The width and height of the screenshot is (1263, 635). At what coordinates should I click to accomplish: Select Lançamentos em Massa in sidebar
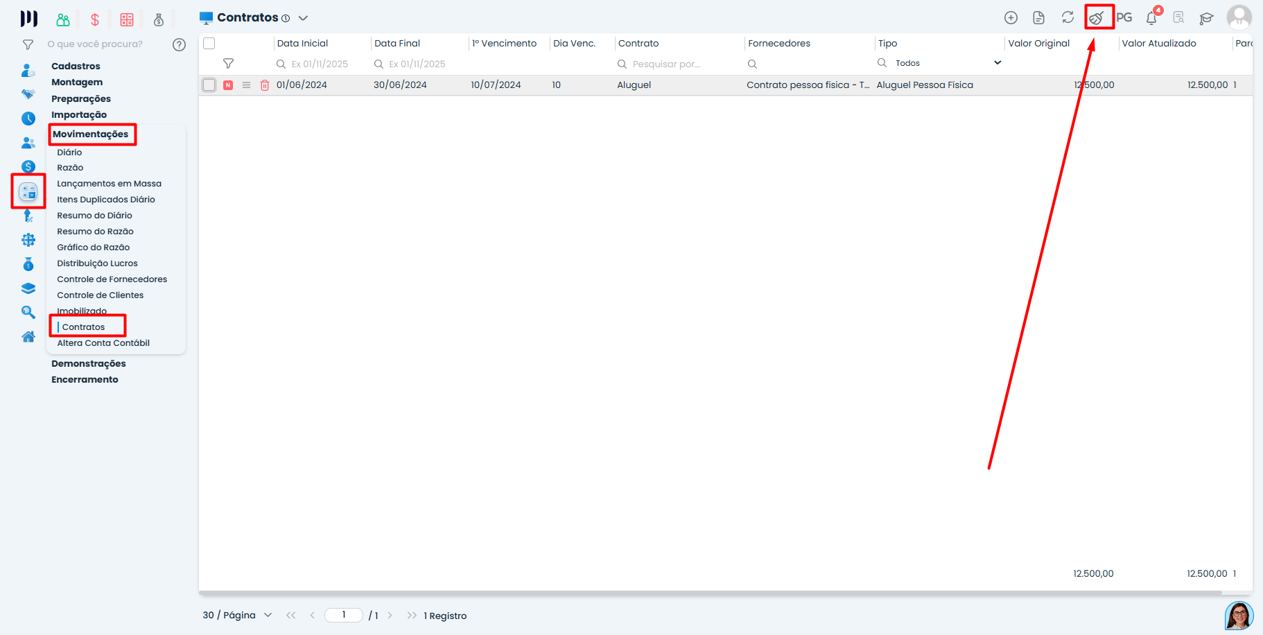109,184
